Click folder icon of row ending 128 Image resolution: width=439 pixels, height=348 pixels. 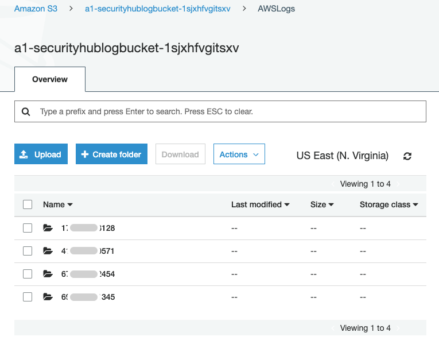(x=48, y=228)
